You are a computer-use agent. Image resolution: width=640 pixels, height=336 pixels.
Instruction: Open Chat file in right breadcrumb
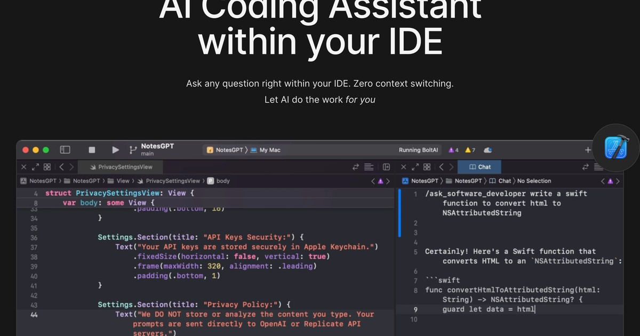[500, 181]
